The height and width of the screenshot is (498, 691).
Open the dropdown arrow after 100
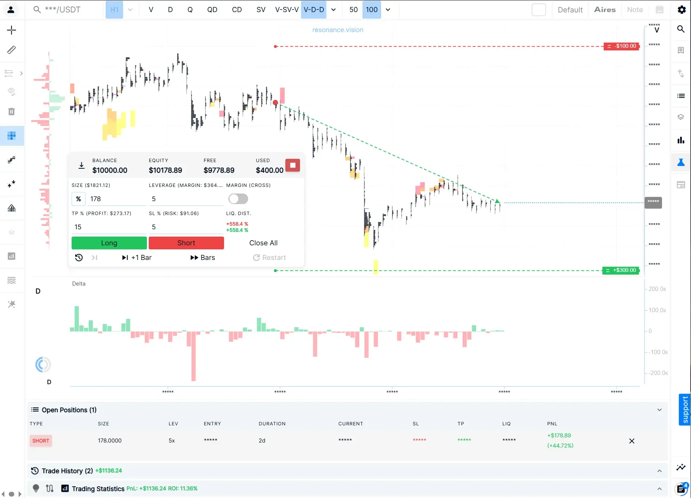click(x=388, y=10)
